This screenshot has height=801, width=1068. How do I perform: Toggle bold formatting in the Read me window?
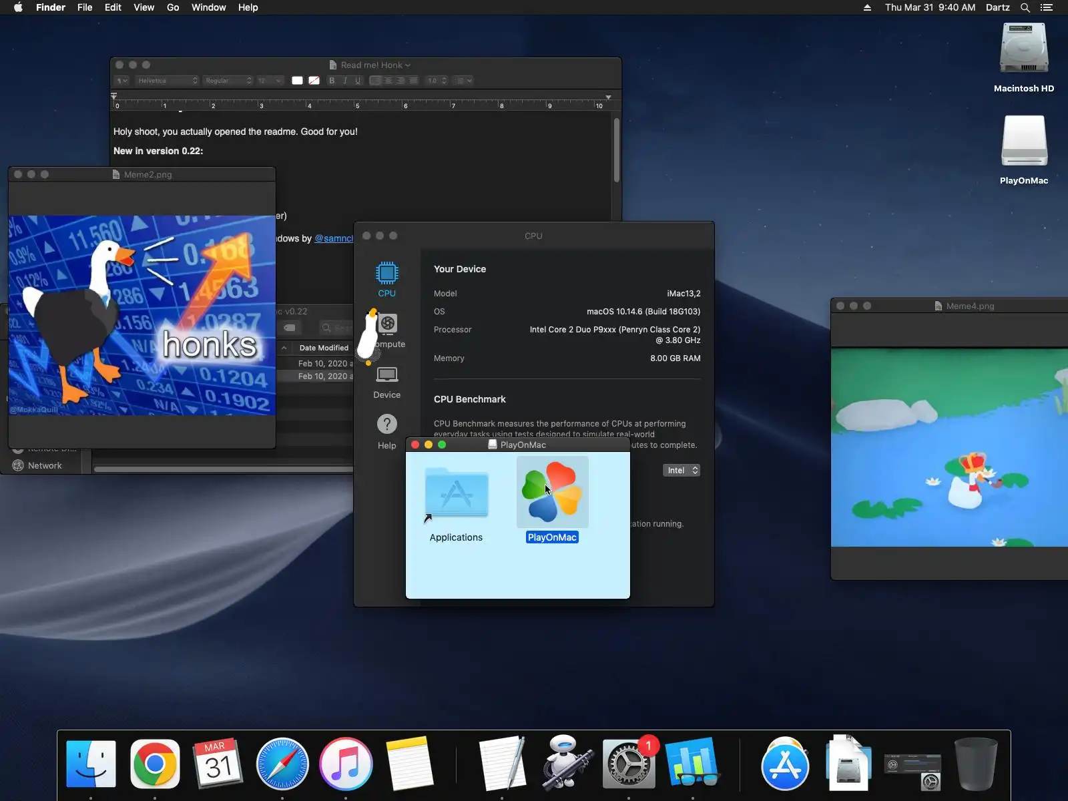coord(332,81)
